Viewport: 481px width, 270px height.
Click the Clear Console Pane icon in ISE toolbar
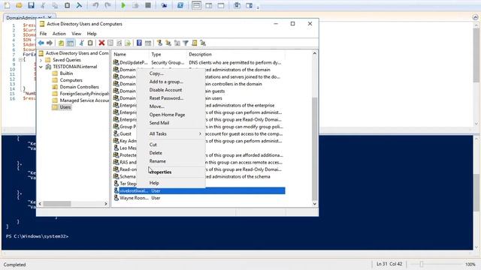(79, 5)
